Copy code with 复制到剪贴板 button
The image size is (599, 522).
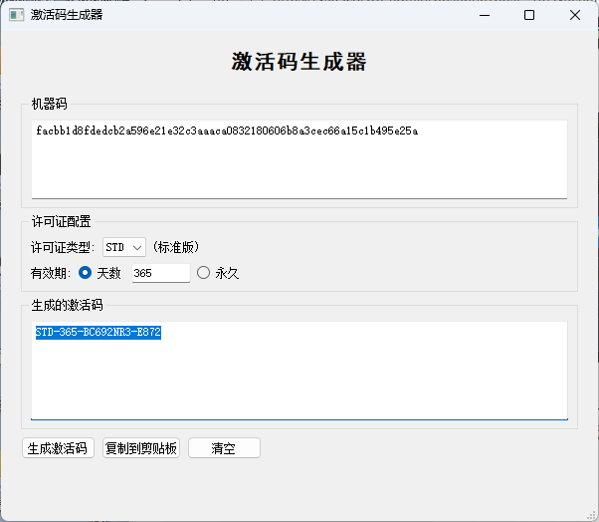(141, 448)
